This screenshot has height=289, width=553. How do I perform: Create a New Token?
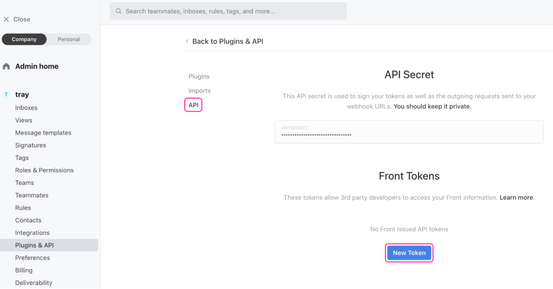[x=409, y=253]
